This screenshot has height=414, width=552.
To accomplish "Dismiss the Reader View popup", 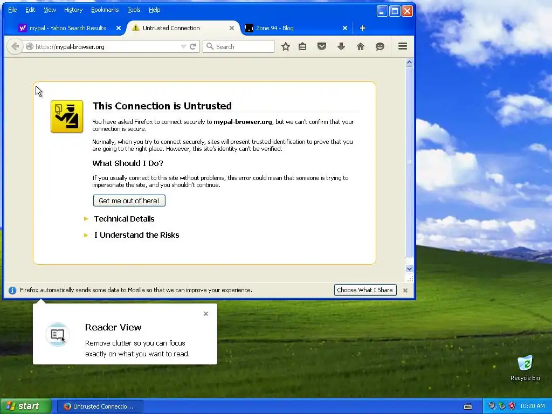I will [x=206, y=314].
